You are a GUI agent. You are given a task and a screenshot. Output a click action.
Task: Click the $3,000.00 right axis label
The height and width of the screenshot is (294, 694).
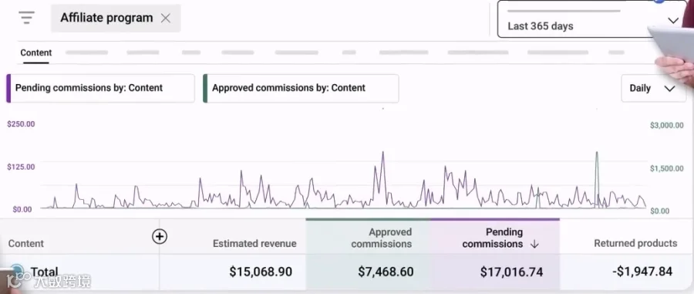click(x=666, y=125)
